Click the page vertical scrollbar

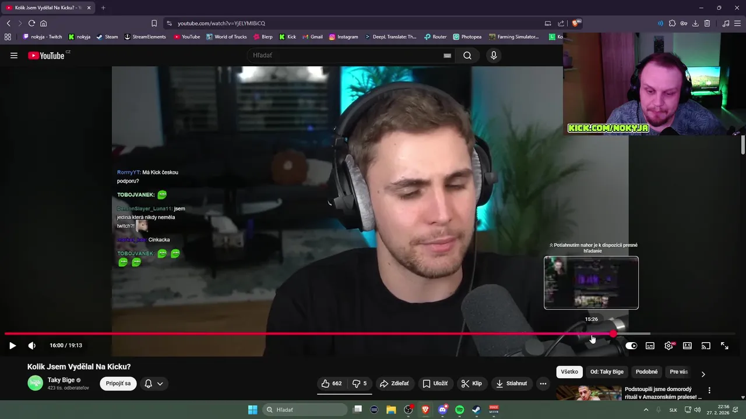point(743,145)
